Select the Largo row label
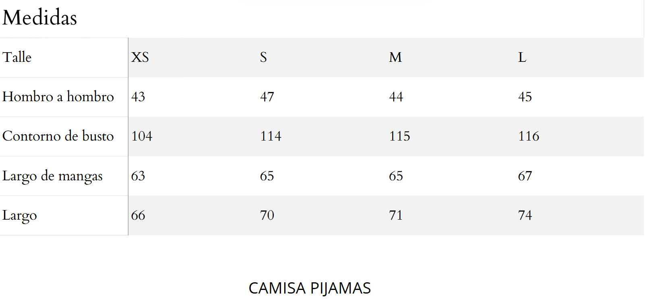Screen dimensions: 668x308 coord(19,215)
